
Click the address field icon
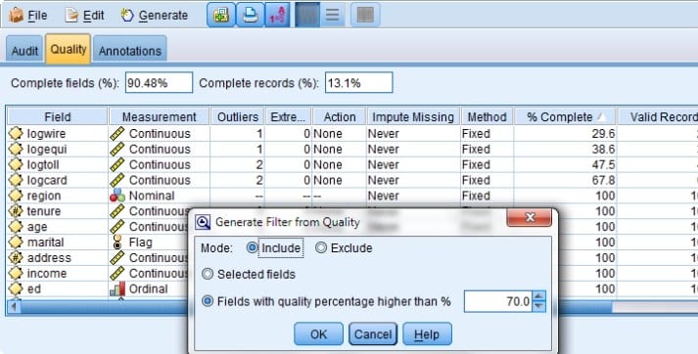(x=16, y=258)
